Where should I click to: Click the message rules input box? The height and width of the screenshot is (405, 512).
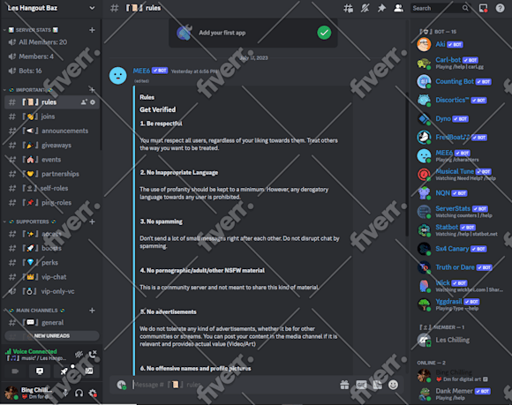click(x=233, y=385)
